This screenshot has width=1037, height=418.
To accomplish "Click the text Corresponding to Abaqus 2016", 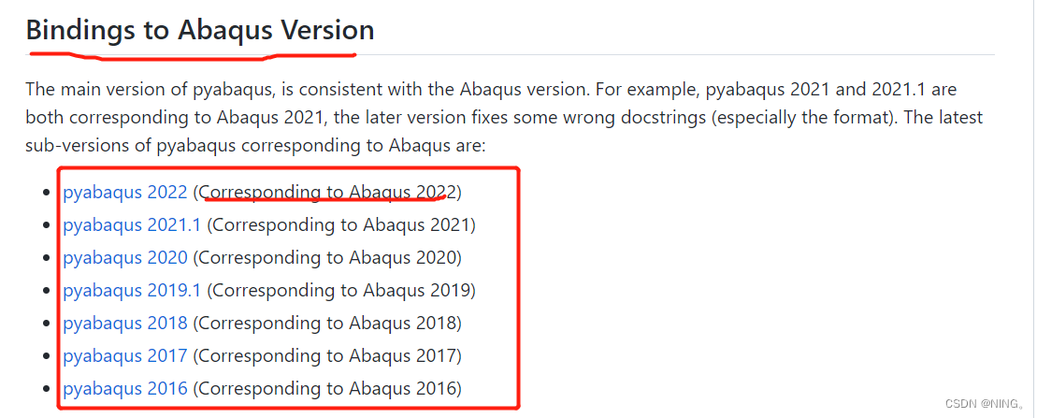I will 327,389.
